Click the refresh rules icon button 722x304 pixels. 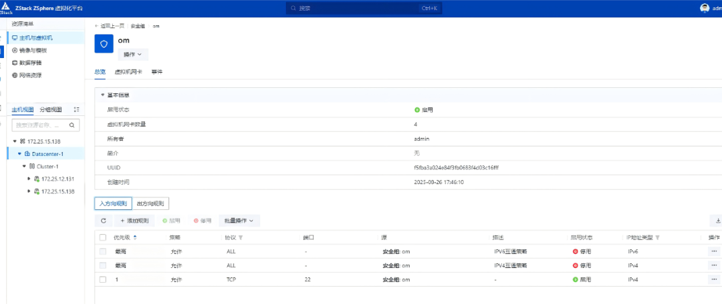coord(103,221)
